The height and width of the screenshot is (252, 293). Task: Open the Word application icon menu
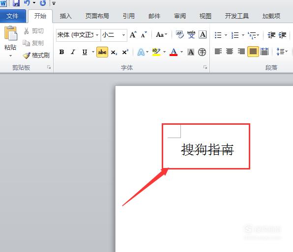coord(3,3)
